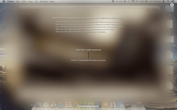Open Finder from the Dock
This screenshot has height=110, width=177.
tap(38, 105)
